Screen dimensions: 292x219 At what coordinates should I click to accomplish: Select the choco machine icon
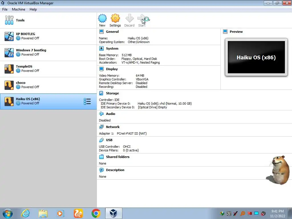(9, 85)
